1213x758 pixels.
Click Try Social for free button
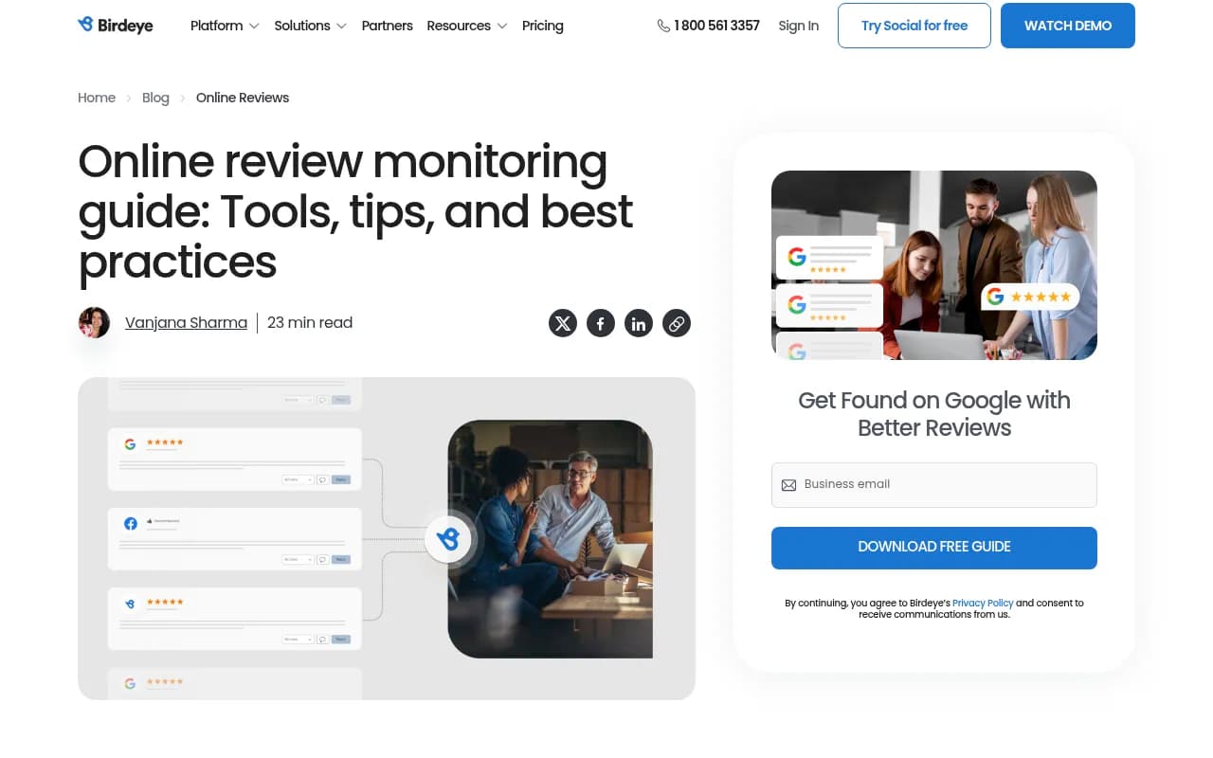click(914, 26)
